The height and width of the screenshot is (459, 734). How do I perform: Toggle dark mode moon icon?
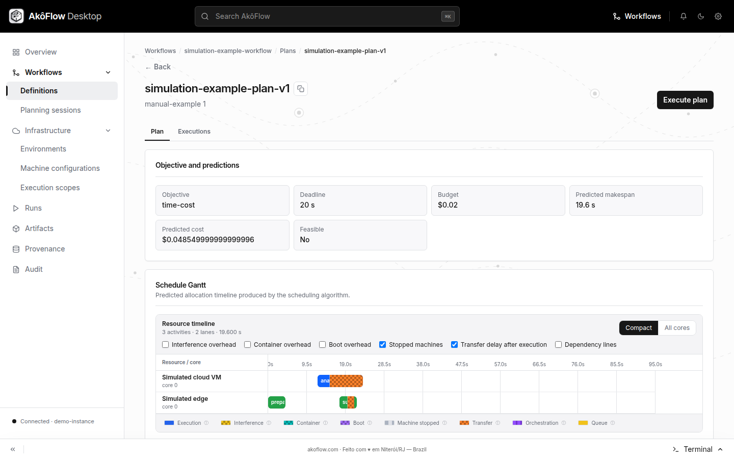701,16
